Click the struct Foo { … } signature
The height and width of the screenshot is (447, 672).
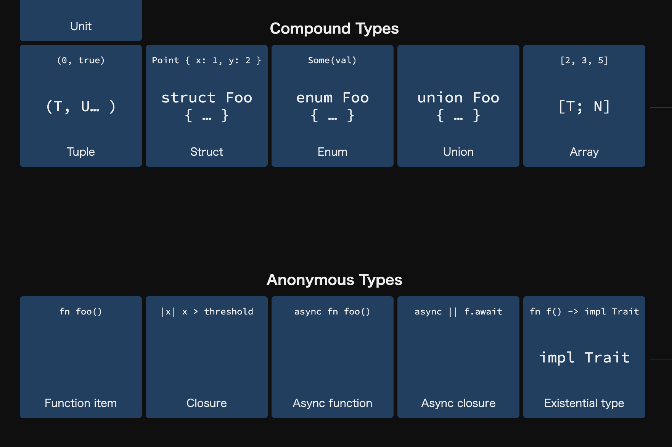(207, 106)
